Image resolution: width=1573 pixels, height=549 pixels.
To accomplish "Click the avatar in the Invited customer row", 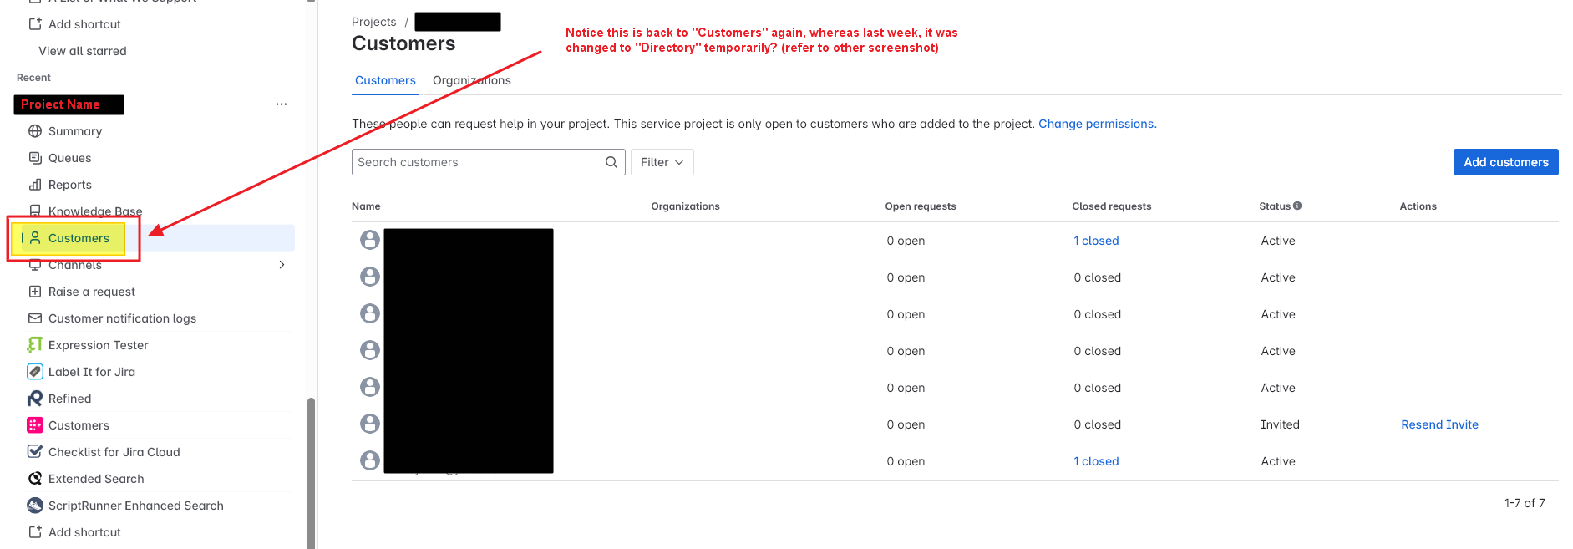I will coord(370,424).
